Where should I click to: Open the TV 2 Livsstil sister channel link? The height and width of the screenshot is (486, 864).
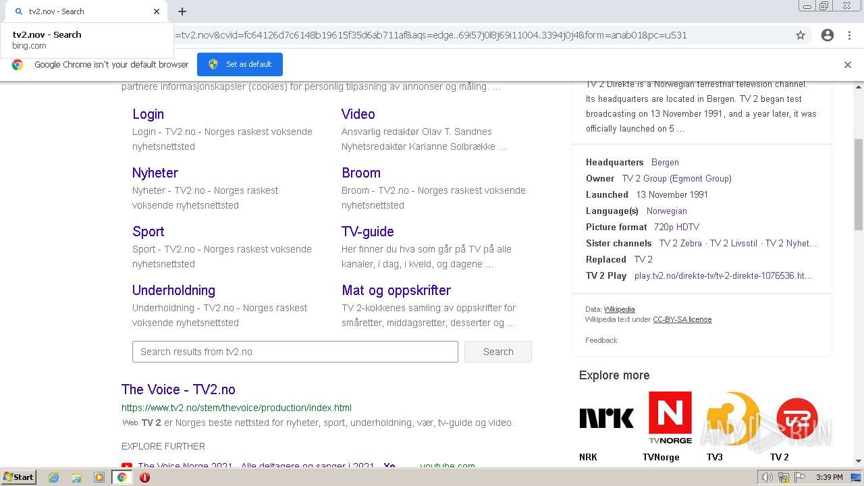point(734,243)
